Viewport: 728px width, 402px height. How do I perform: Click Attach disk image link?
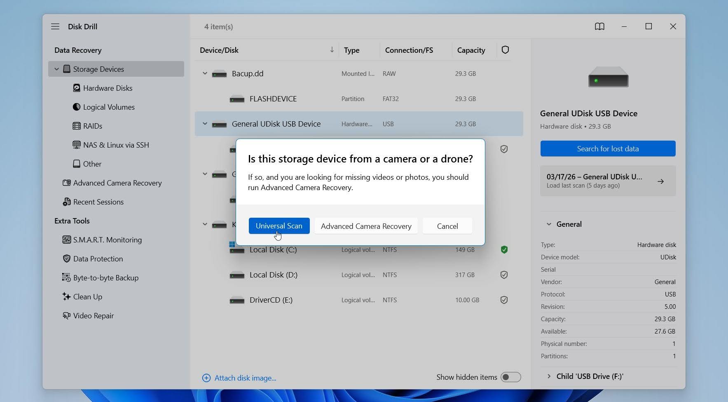tap(245, 378)
